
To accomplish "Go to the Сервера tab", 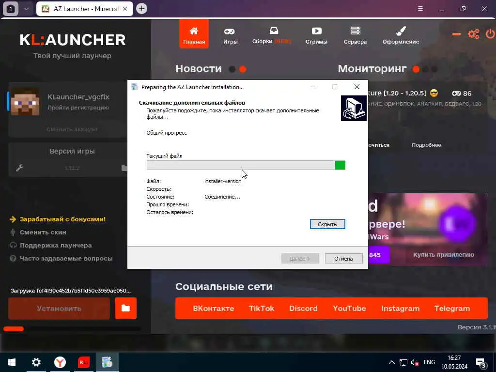I will tap(355, 35).
